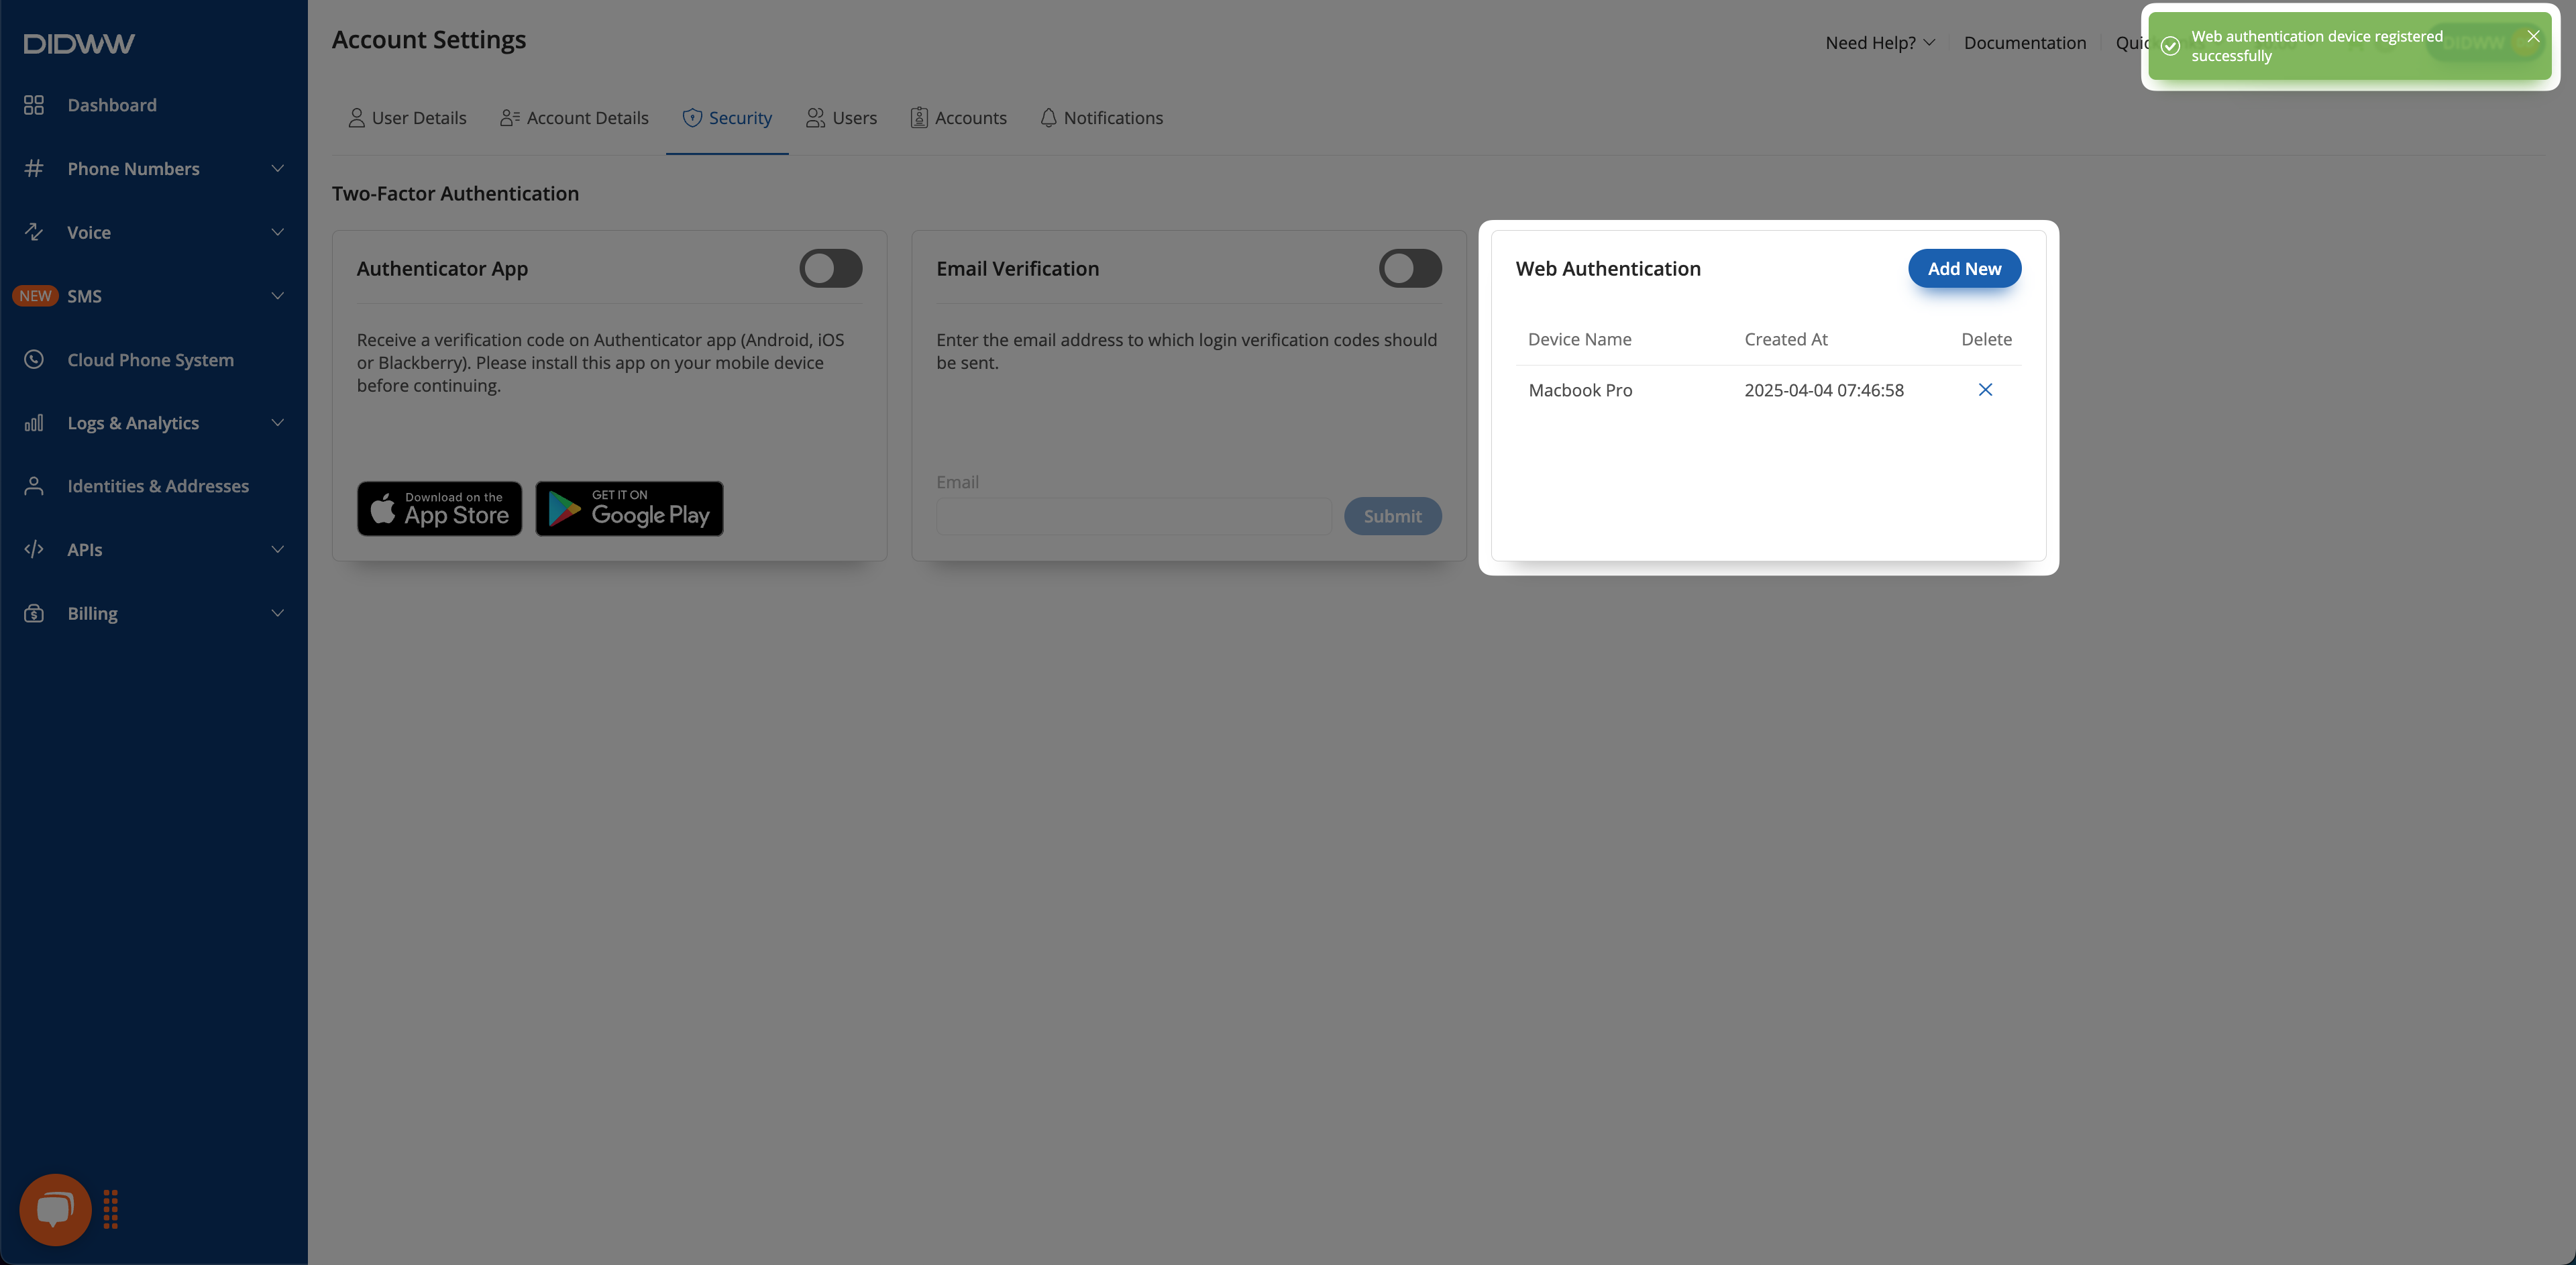Open the App Store download badge
Image resolution: width=2576 pixels, height=1265 pixels.
[x=440, y=509]
